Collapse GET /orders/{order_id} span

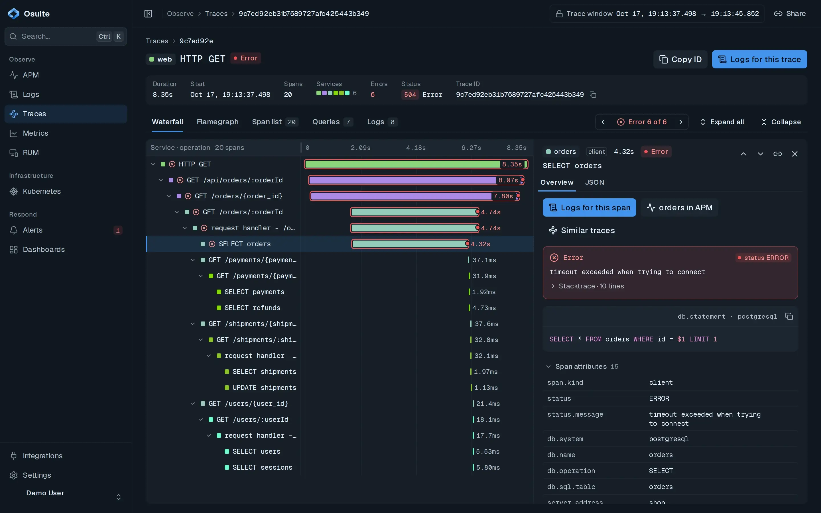(x=168, y=196)
